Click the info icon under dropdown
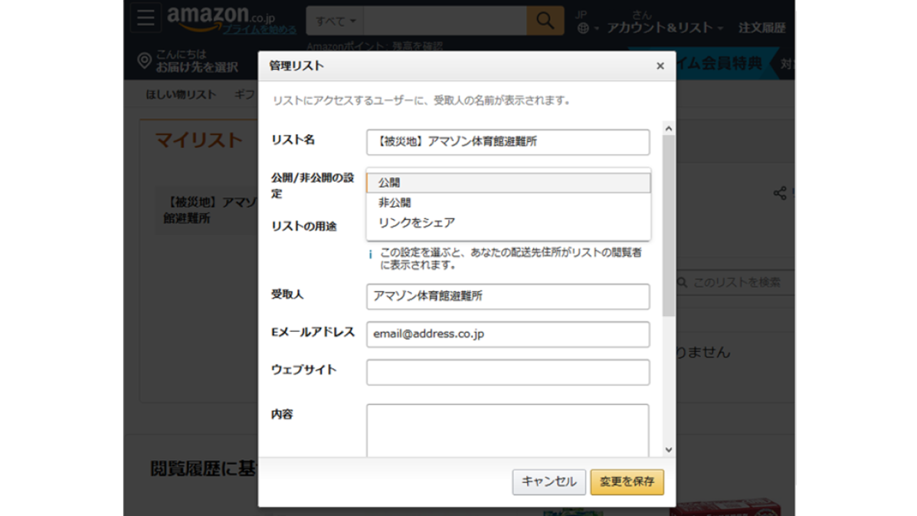 (x=370, y=255)
